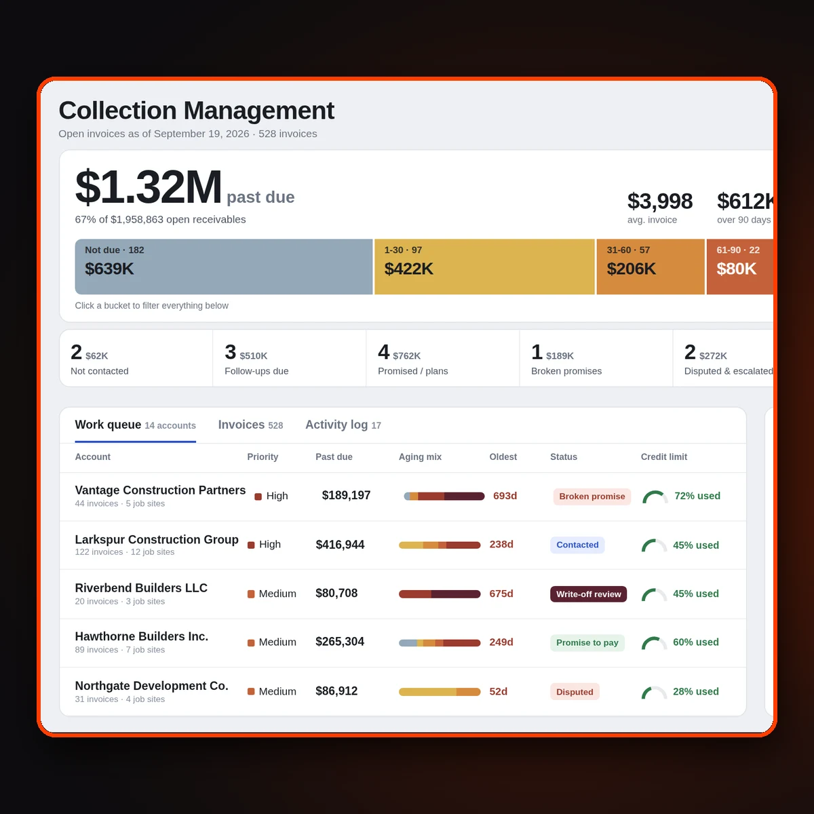Click the 52d oldest invoice age

click(499, 691)
